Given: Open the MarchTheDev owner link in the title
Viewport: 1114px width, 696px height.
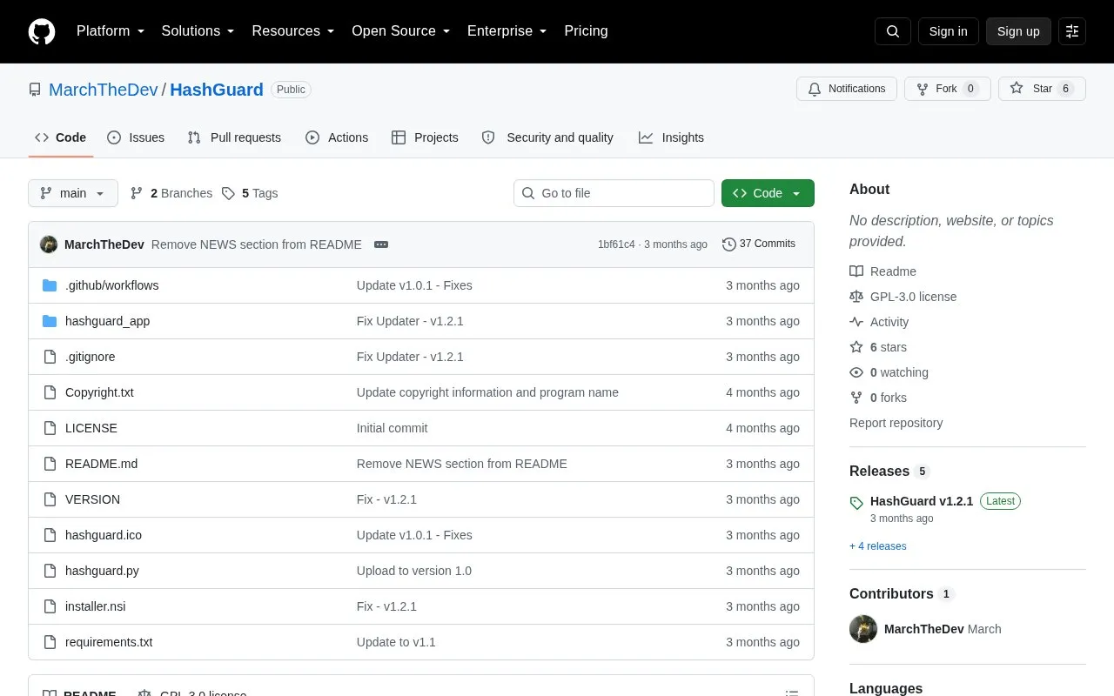Looking at the screenshot, I should 104,90.
